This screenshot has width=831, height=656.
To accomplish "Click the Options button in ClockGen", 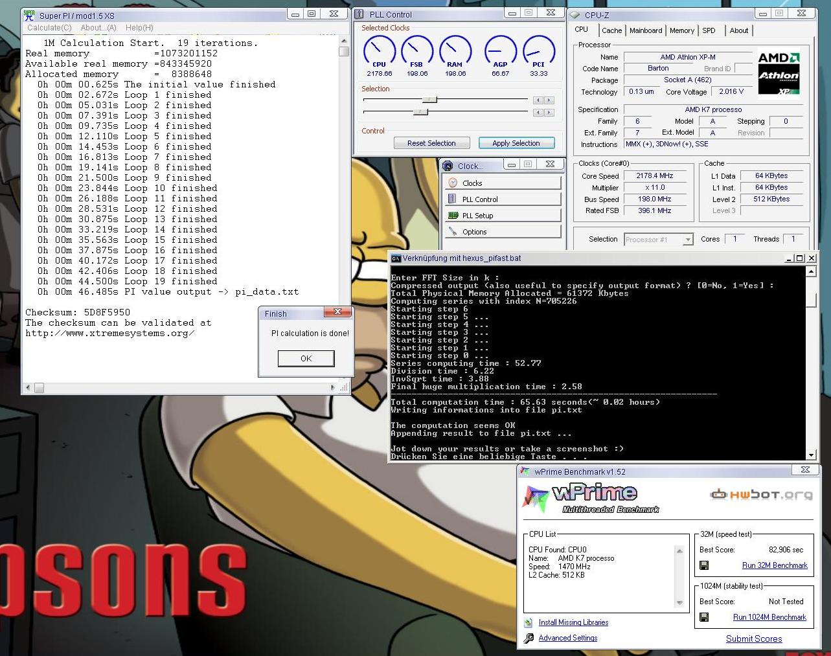I will (x=503, y=232).
